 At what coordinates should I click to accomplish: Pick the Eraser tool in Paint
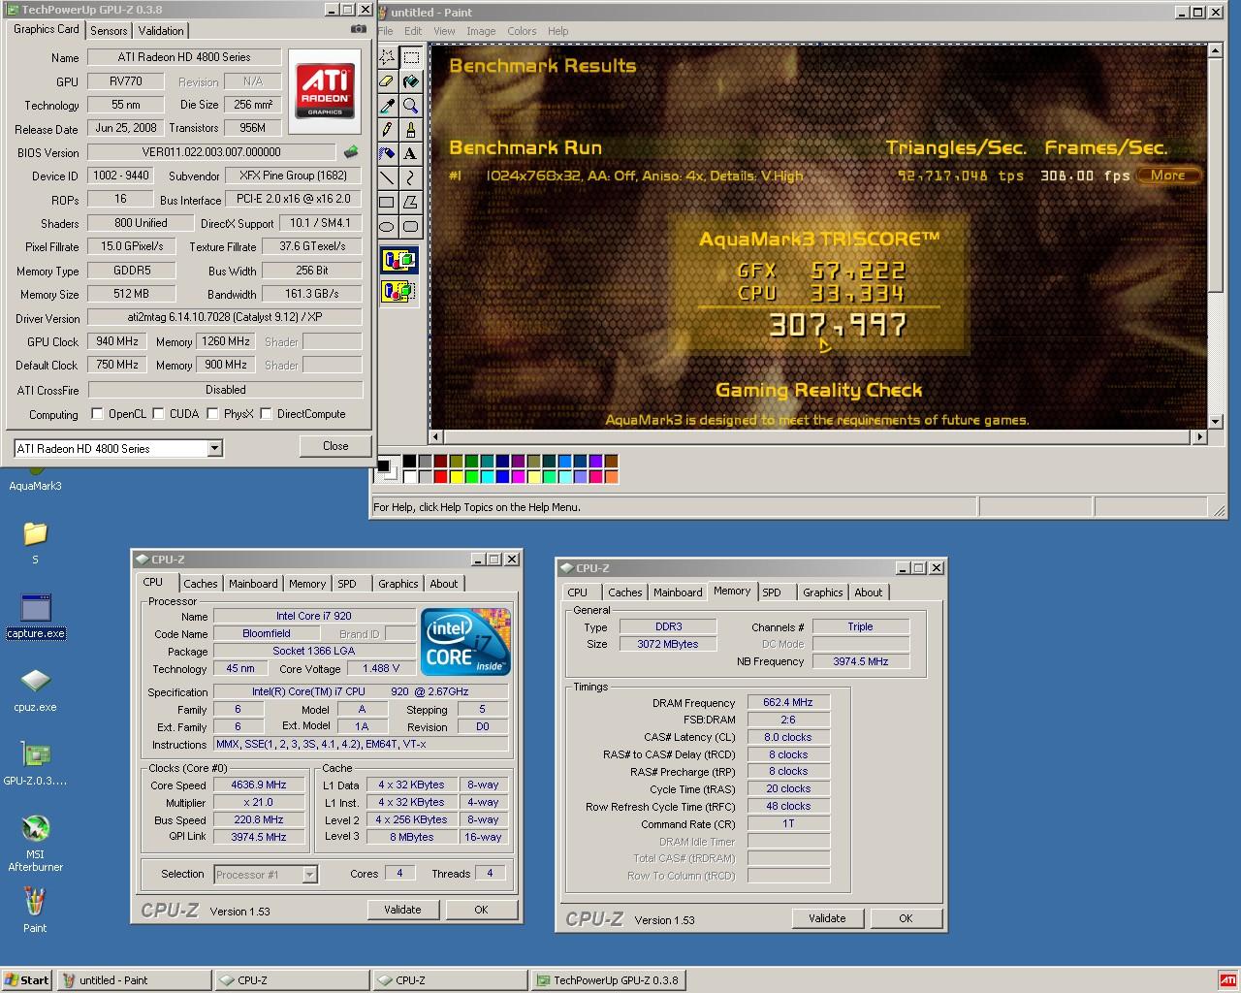click(x=387, y=81)
